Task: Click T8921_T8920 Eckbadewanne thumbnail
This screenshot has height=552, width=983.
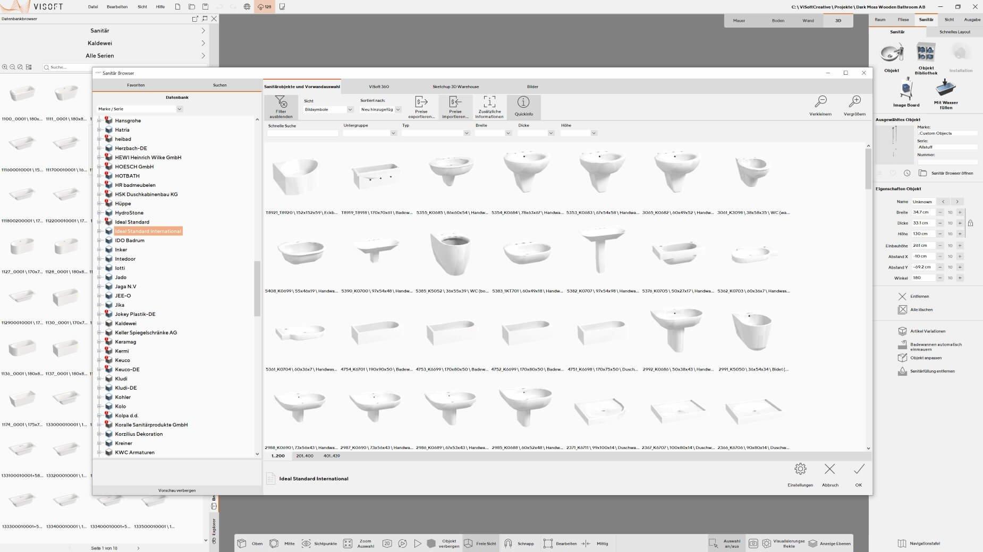Action: coord(295,177)
